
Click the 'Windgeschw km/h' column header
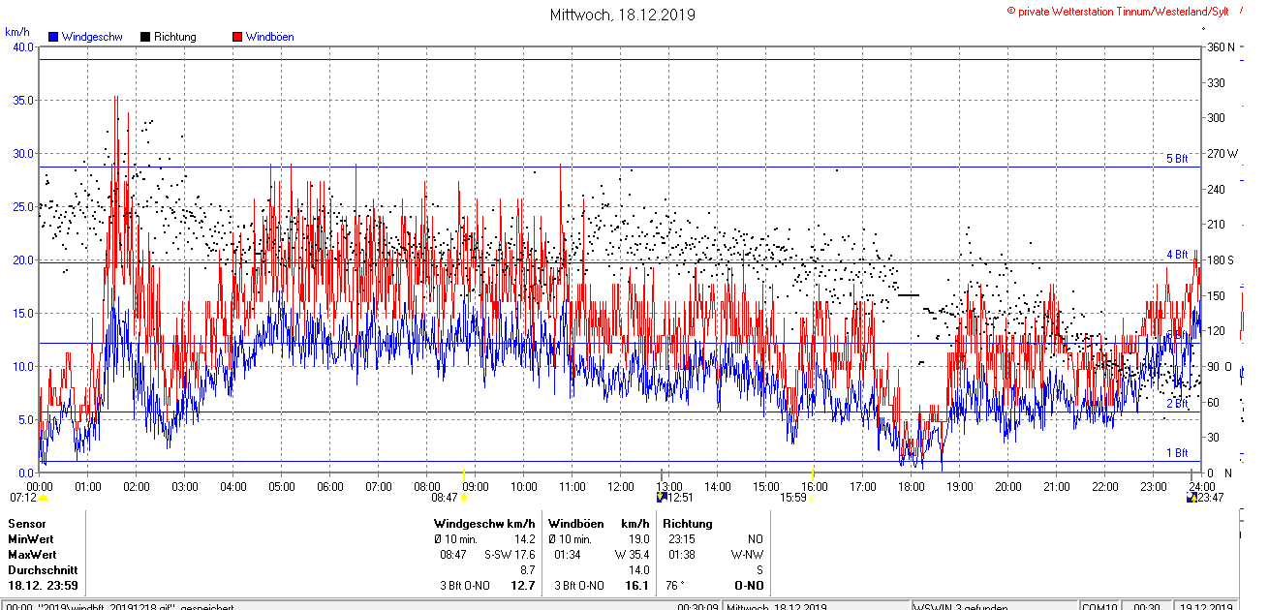point(484,524)
